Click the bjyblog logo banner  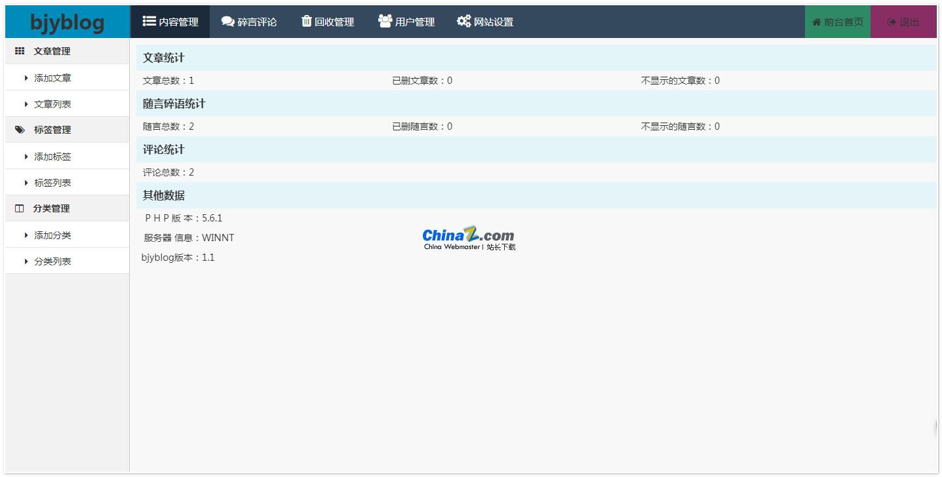(x=66, y=22)
